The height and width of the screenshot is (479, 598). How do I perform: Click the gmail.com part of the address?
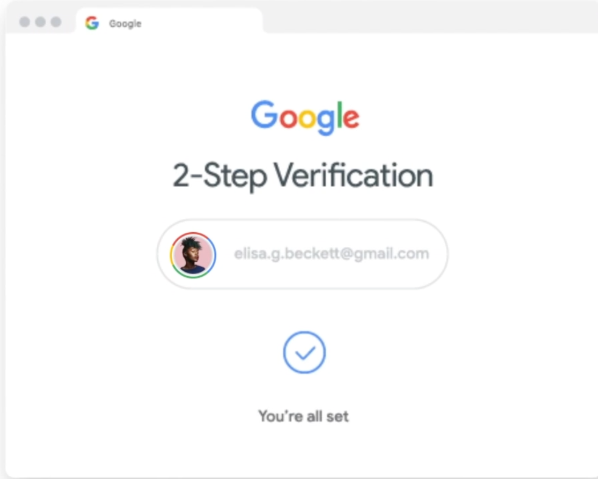[392, 254]
